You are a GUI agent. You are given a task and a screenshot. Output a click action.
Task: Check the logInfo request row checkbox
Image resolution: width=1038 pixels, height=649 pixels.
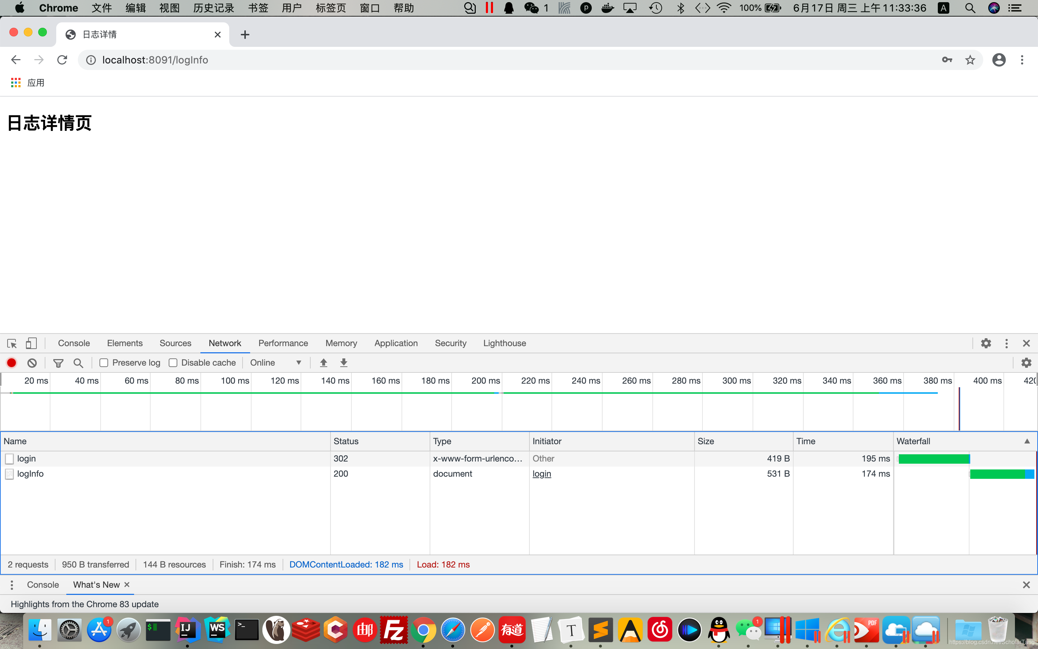tap(9, 473)
